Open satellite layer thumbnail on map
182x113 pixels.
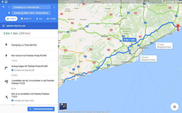(63, 107)
